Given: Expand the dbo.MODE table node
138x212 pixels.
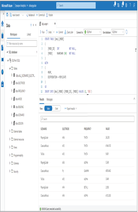Looking at the screenshot, I should click(x=12, y=99).
